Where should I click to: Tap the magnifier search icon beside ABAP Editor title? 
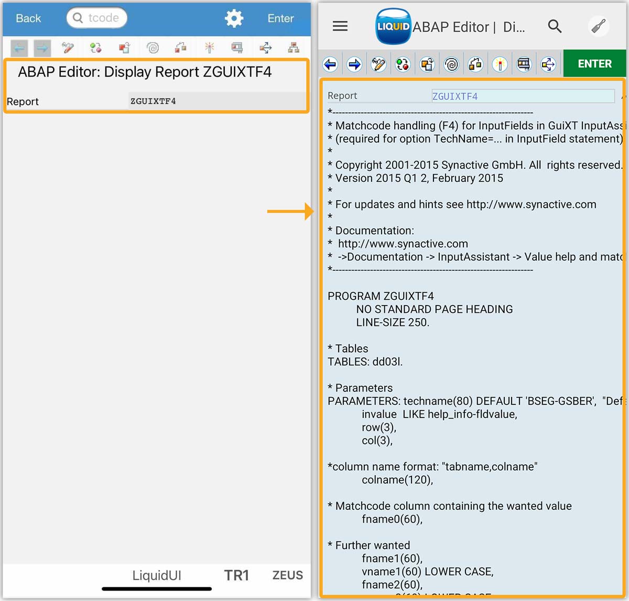click(x=555, y=26)
